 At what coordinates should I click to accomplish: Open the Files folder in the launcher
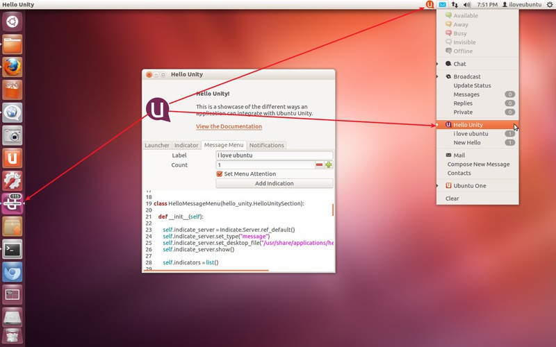click(13, 44)
